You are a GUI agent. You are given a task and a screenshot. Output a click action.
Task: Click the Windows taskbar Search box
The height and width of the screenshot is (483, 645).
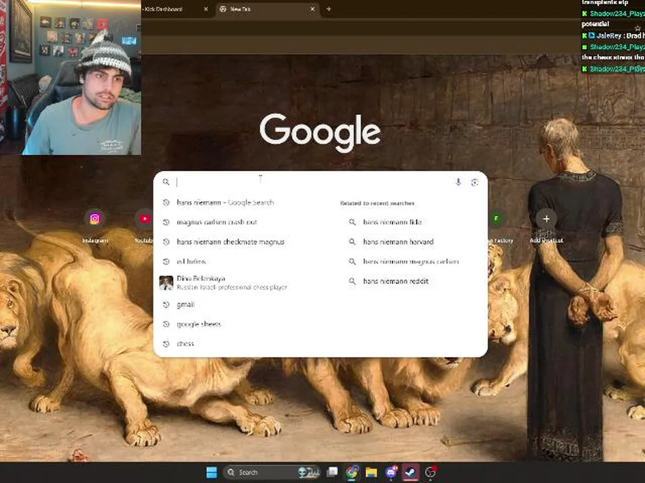click(271, 472)
